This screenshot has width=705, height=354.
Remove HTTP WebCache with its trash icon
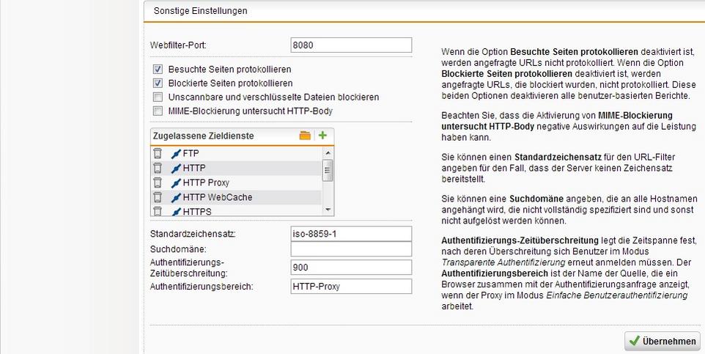[x=158, y=197]
